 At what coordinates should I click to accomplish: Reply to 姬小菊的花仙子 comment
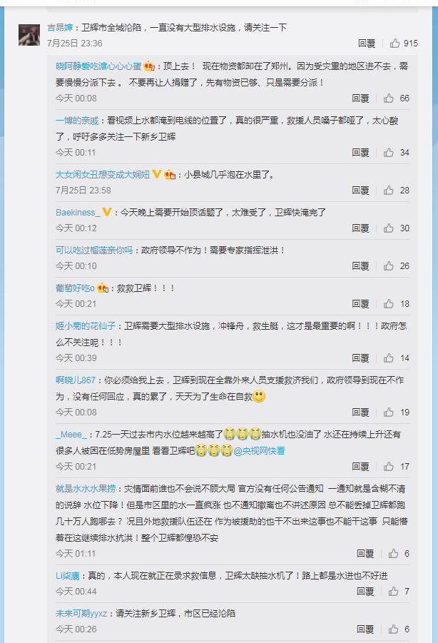click(360, 358)
